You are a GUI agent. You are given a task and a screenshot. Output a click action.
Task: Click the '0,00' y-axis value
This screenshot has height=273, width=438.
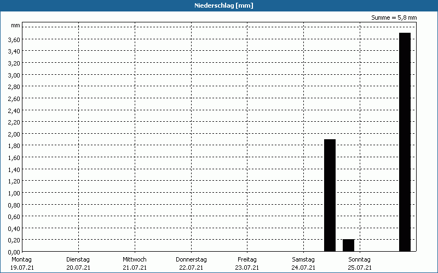tap(14, 252)
